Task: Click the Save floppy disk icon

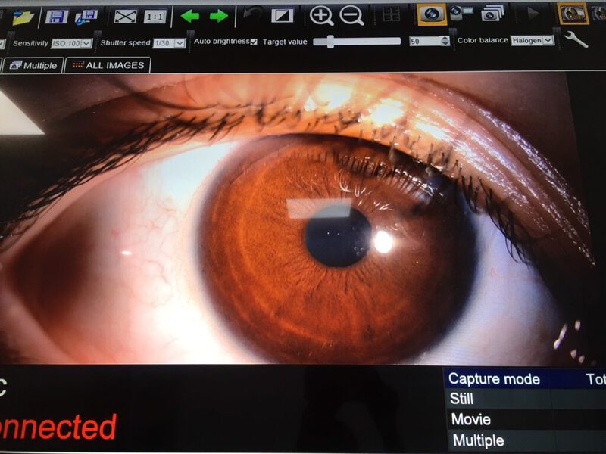Action: click(x=57, y=16)
